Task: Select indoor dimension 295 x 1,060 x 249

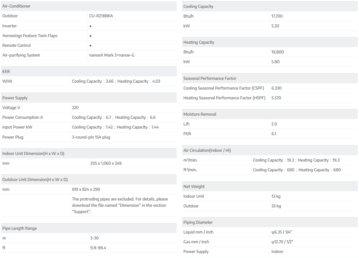Action: point(105,163)
